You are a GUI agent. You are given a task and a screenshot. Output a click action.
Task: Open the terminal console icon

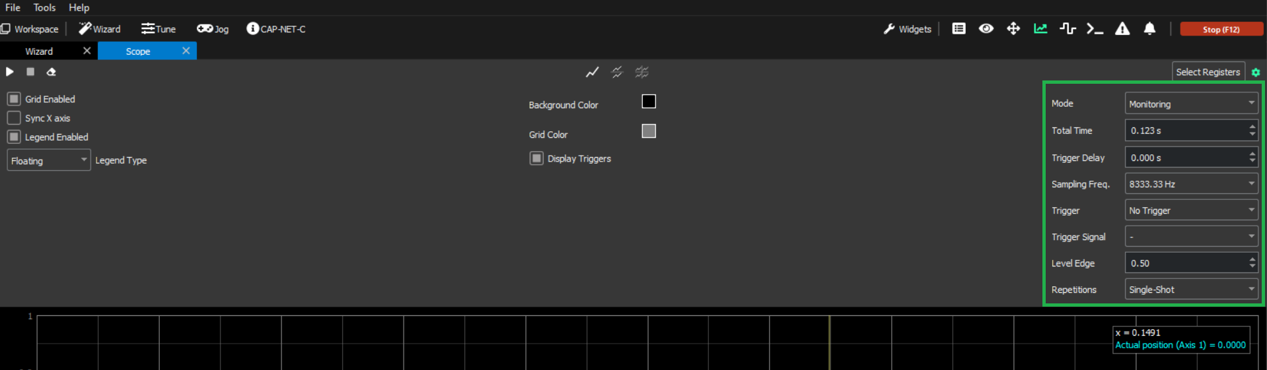pos(1095,29)
